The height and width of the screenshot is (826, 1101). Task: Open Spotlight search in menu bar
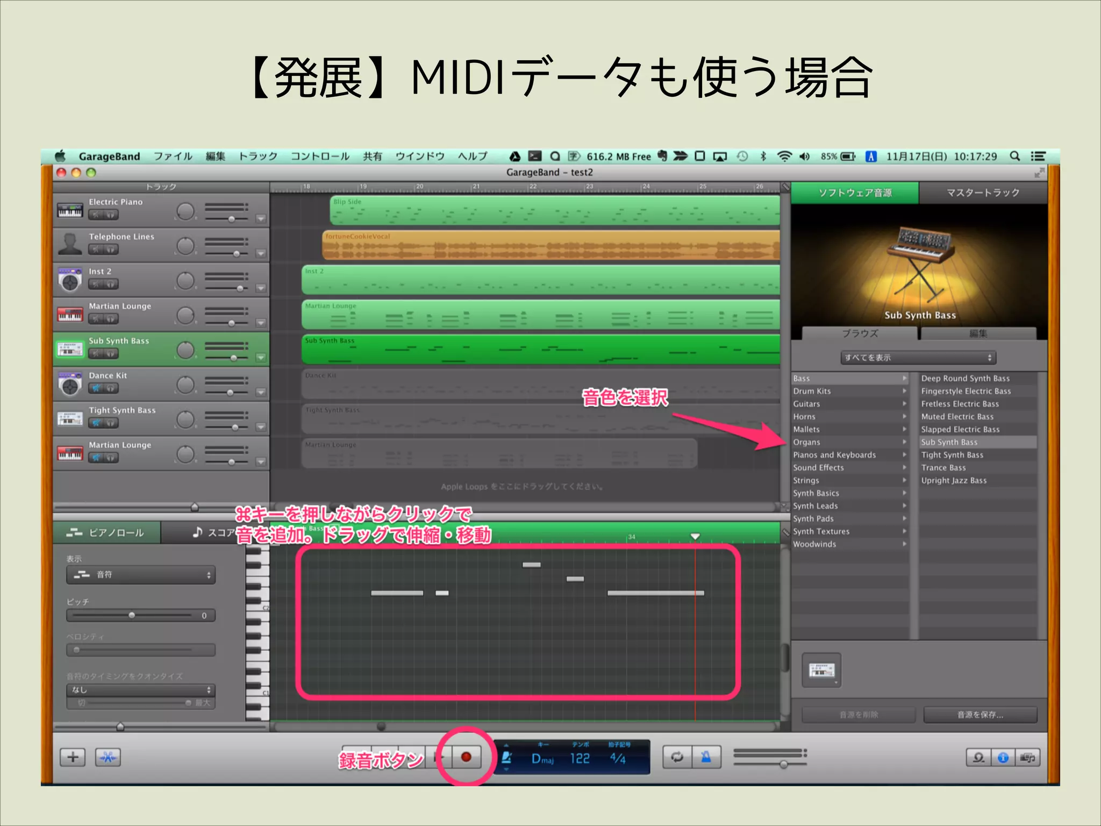[x=1014, y=156]
